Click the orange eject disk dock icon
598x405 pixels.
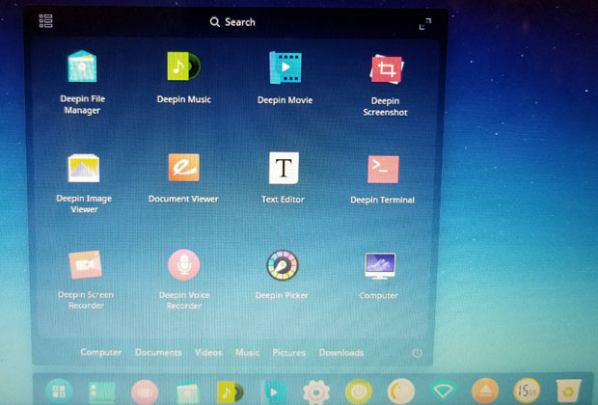[485, 391]
